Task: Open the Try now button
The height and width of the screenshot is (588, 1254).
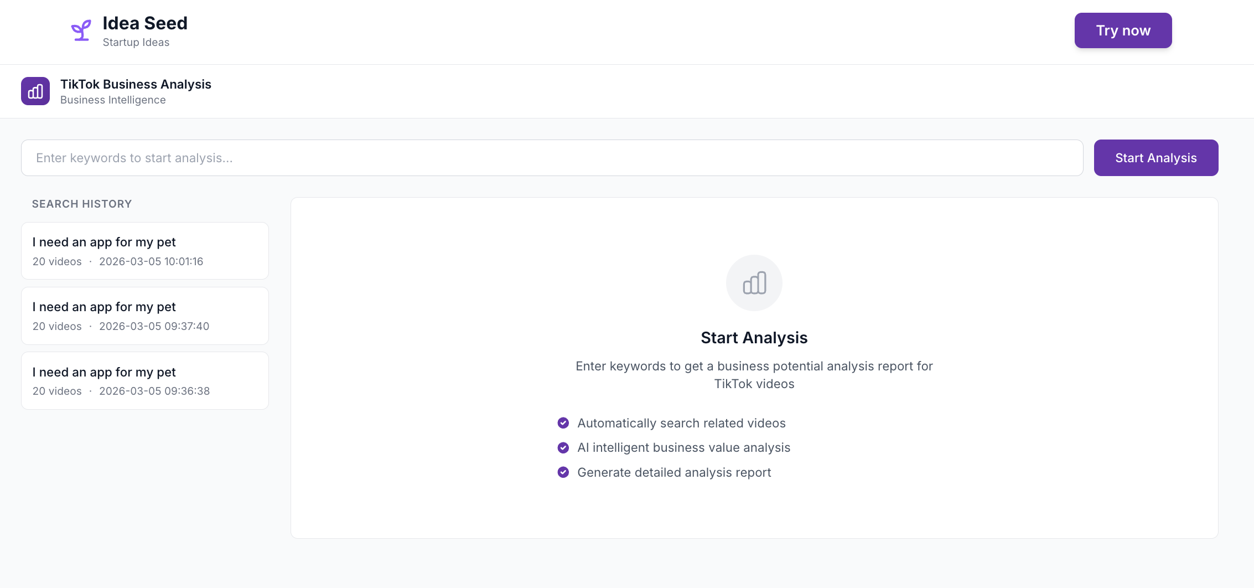Action: [1123, 30]
